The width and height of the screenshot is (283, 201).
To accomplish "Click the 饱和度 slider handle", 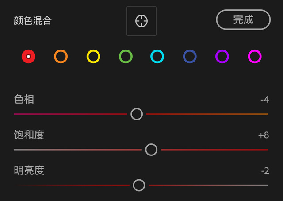I will [151, 150].
